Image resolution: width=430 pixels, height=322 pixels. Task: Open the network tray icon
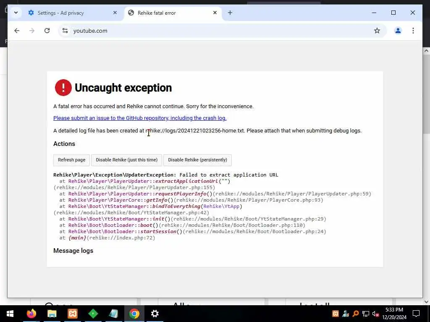(x=366, y=314)
